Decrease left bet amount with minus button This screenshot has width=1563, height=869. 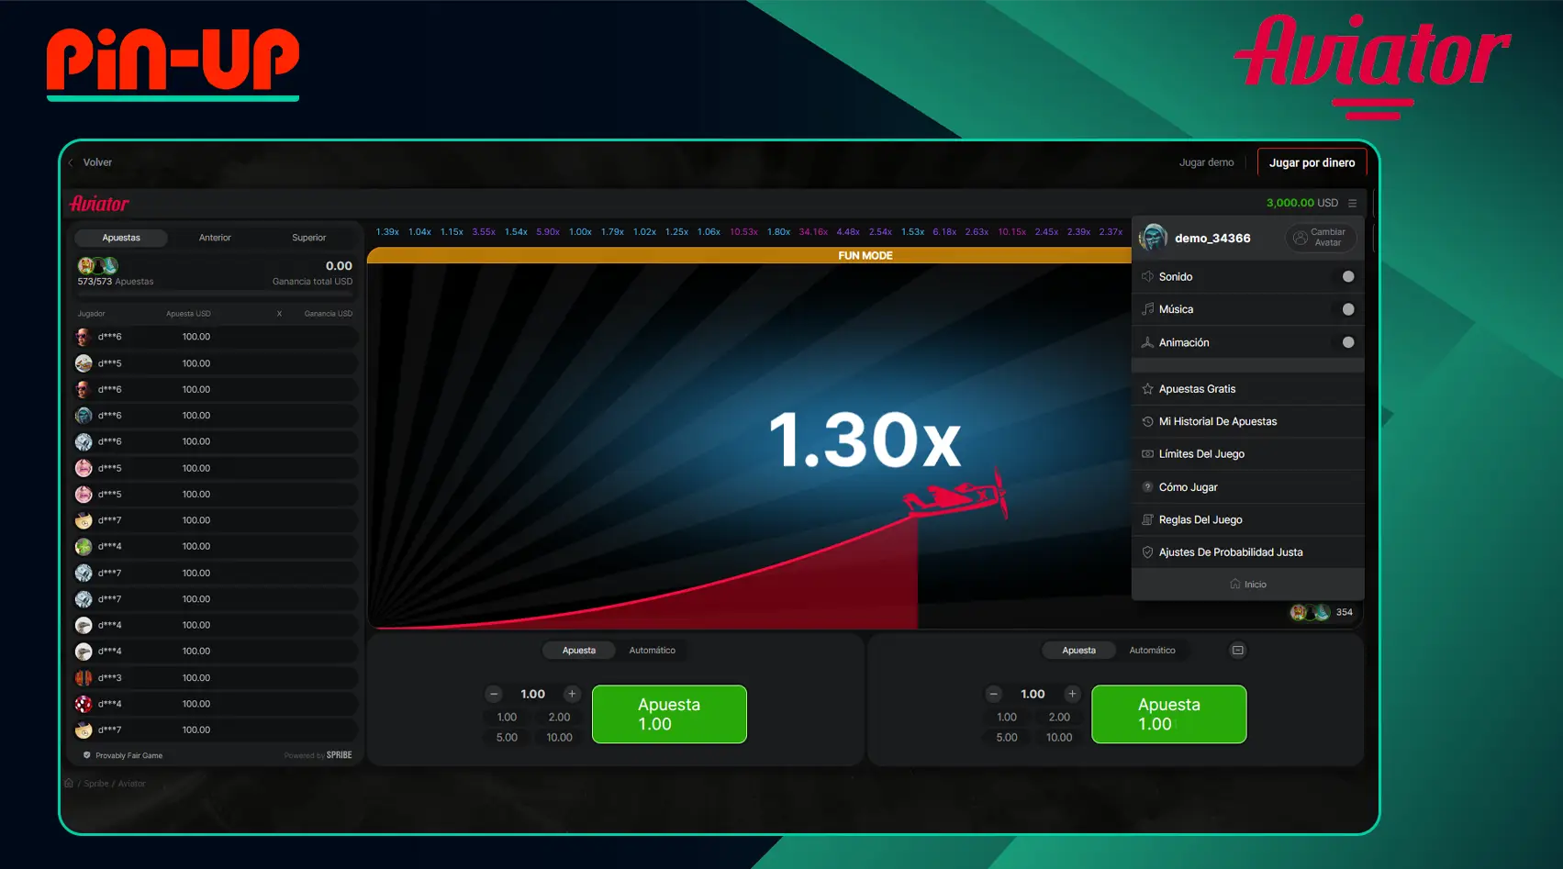(x=494, y=694)
